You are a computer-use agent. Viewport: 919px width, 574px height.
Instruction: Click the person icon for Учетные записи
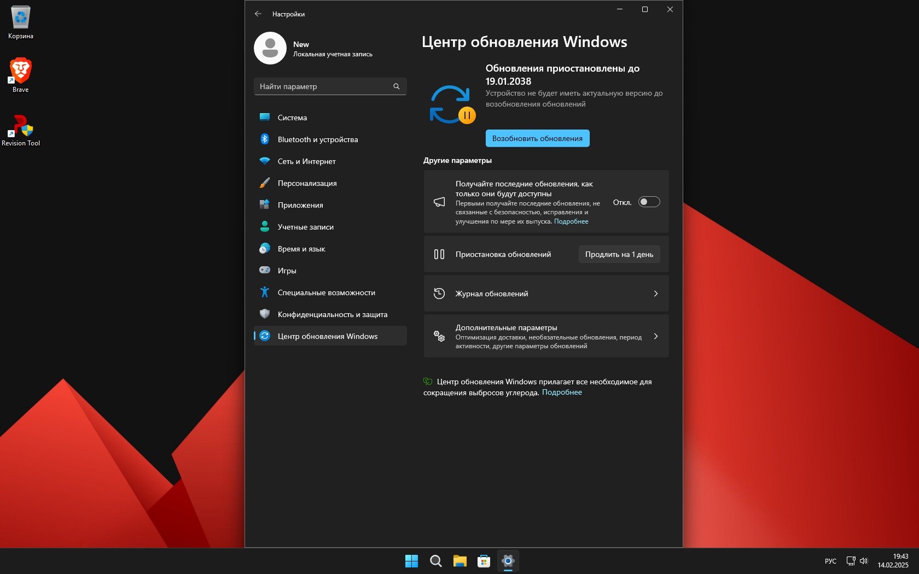(x=265, y=226)
